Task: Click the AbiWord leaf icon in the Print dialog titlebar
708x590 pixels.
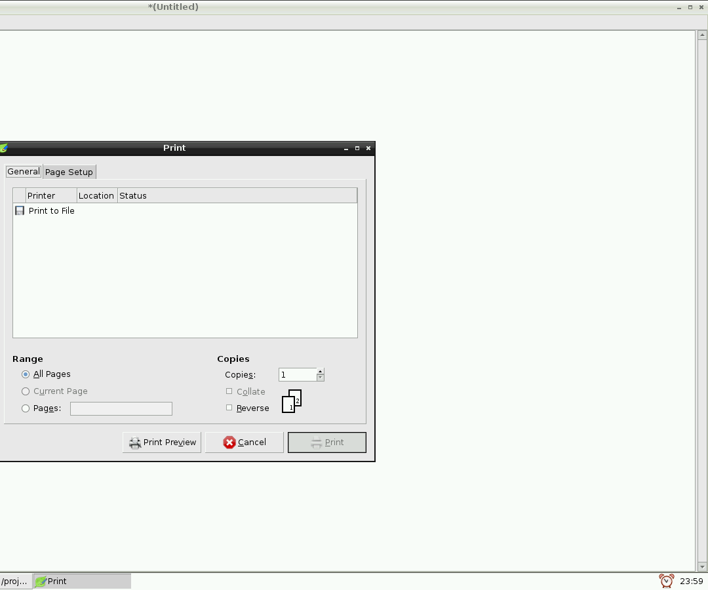Action: tap(5, 147)
